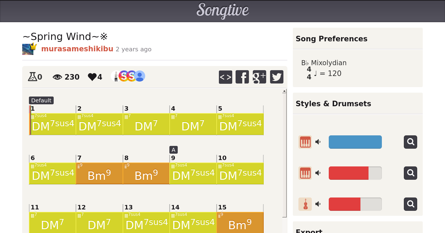Mute the second piano track
Image resolution: width=445 pixels, height=233 pixels.
coord(318,173)
